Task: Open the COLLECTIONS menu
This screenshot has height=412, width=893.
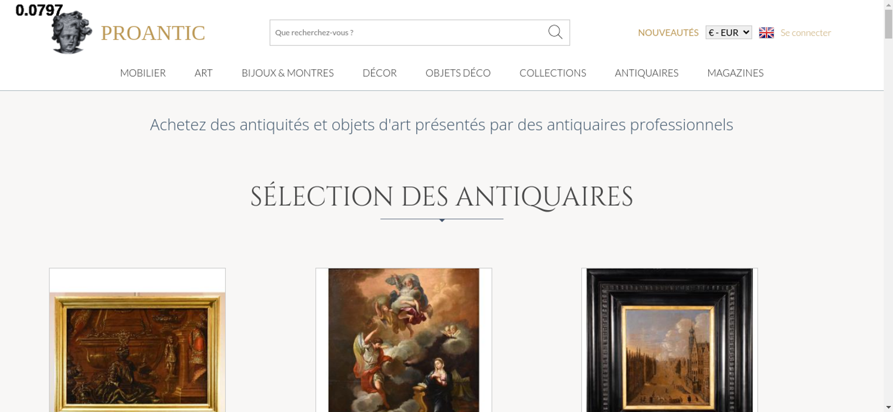Action: [553, 73]
